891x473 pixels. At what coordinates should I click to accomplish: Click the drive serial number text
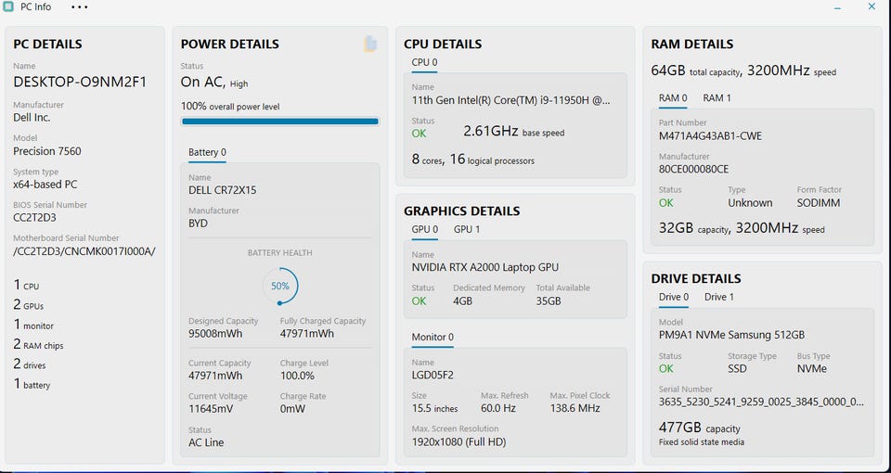(x=760, y=402)
